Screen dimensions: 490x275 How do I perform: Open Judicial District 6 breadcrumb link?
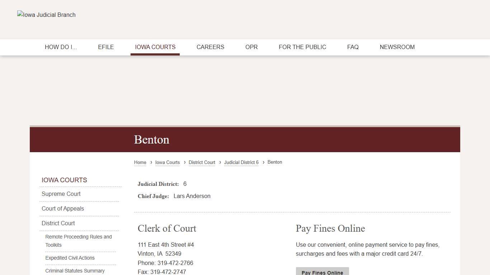[241, 162]
